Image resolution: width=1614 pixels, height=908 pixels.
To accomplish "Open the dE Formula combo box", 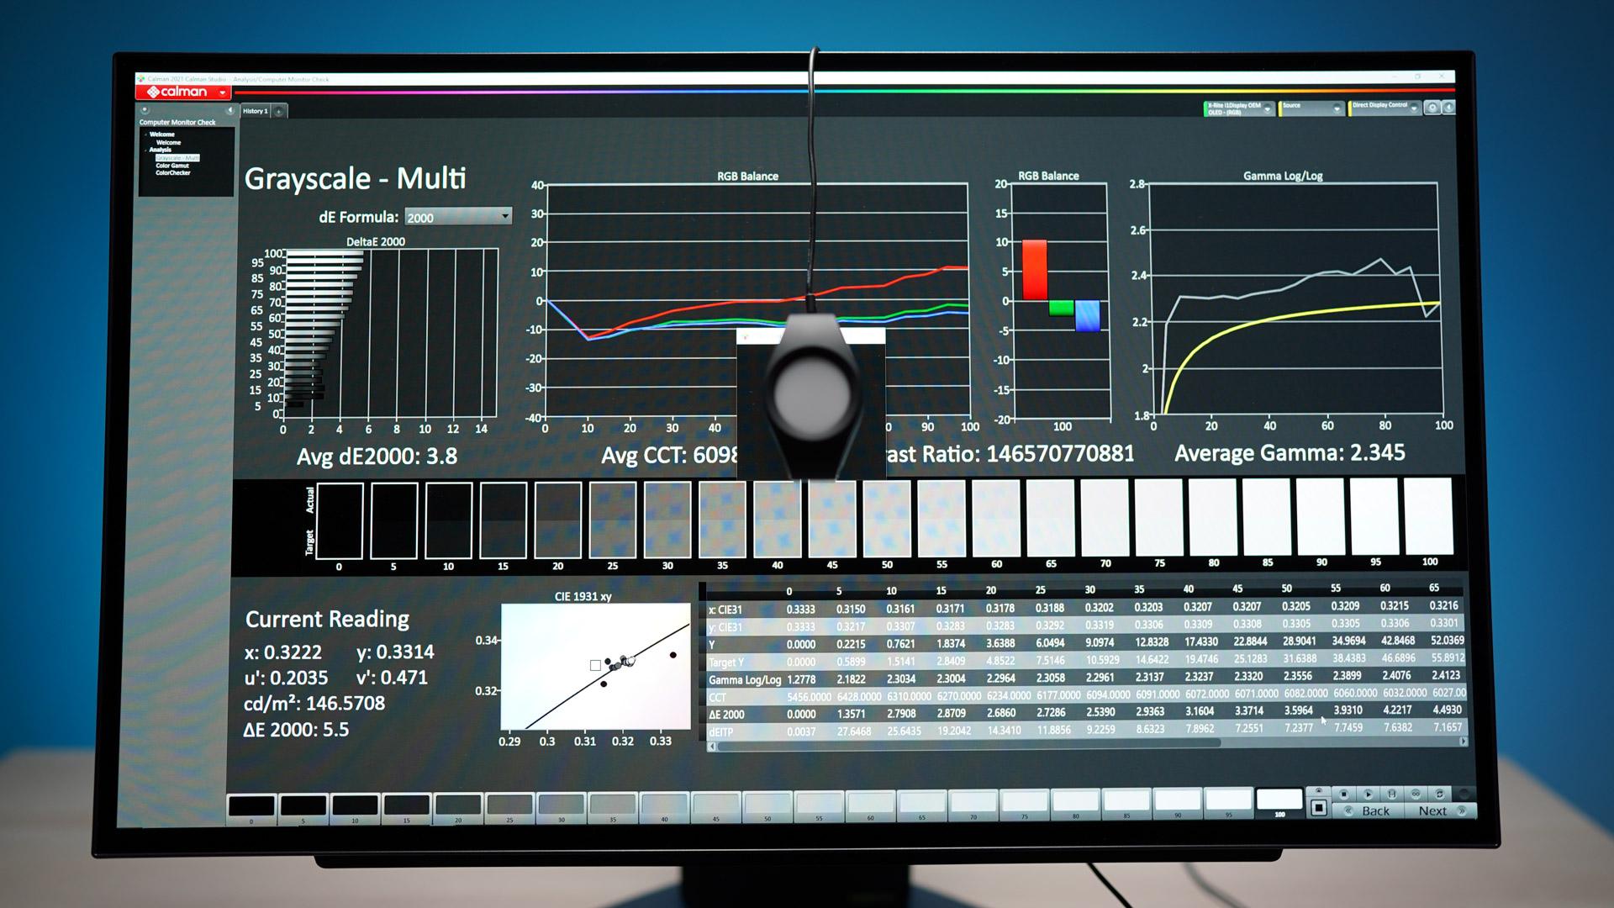I will (x=458, y=217).
